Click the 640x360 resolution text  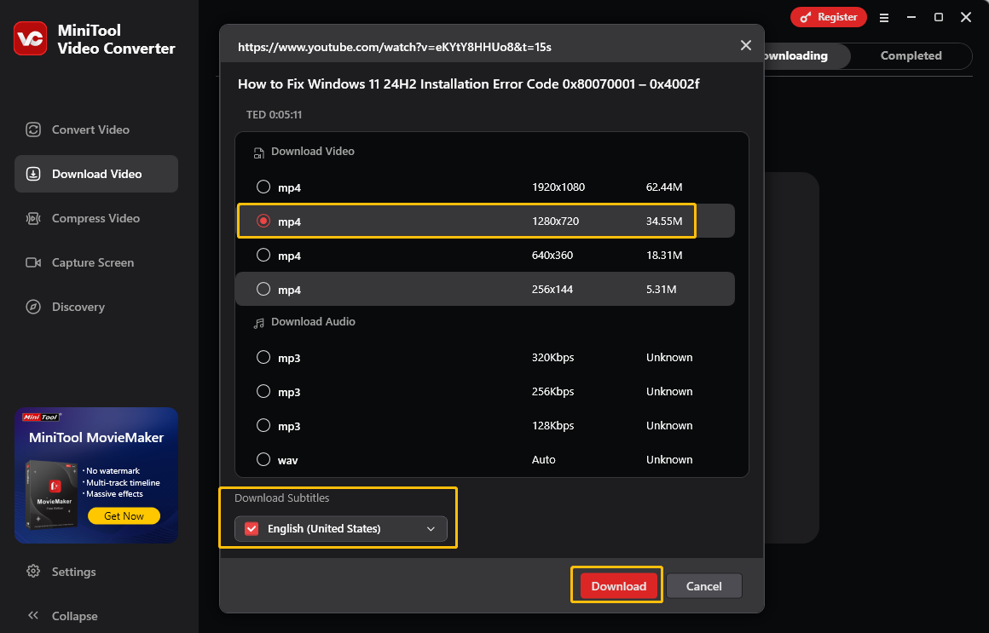[x=552, y=256]
